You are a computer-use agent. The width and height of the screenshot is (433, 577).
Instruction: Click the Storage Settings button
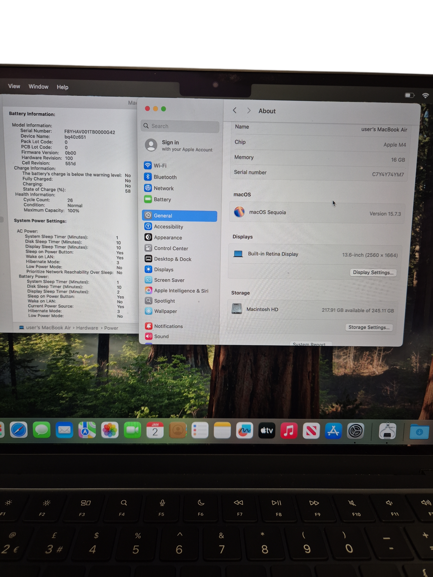[x=369, y=327]
